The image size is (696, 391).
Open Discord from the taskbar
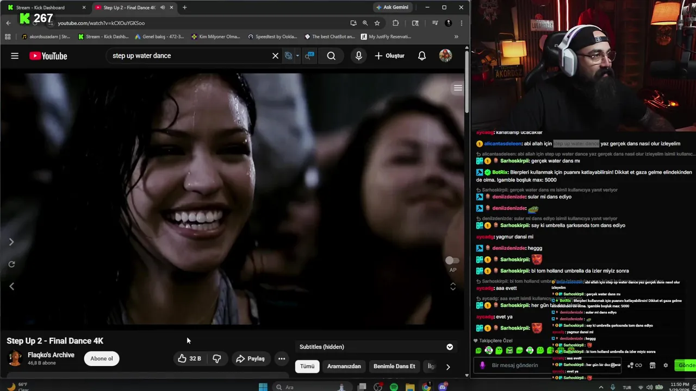coord(443,387)
